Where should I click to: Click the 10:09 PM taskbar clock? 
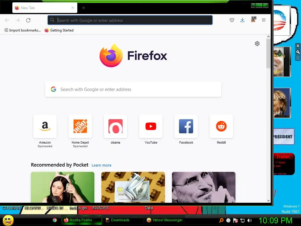point(275,220)
